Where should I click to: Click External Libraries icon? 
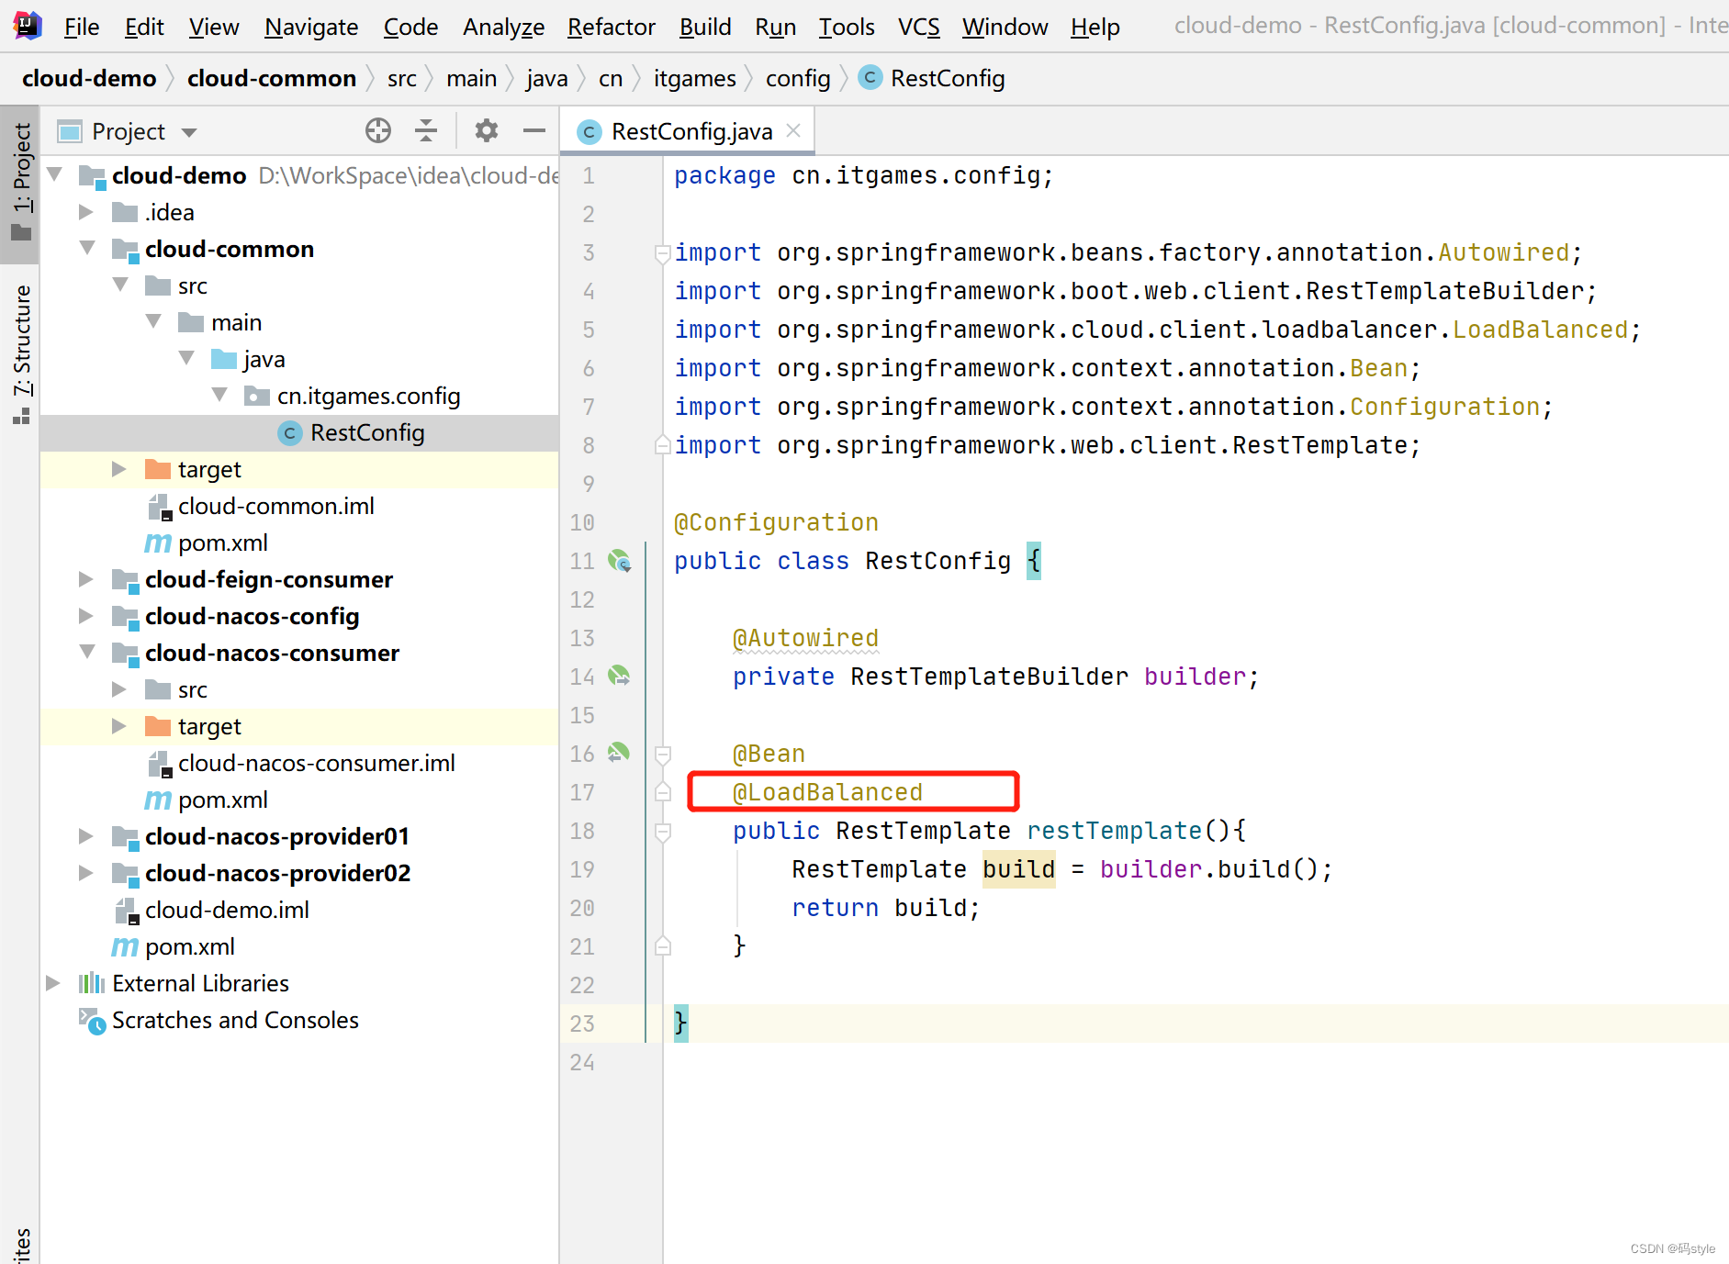click(x=91, y=983)
